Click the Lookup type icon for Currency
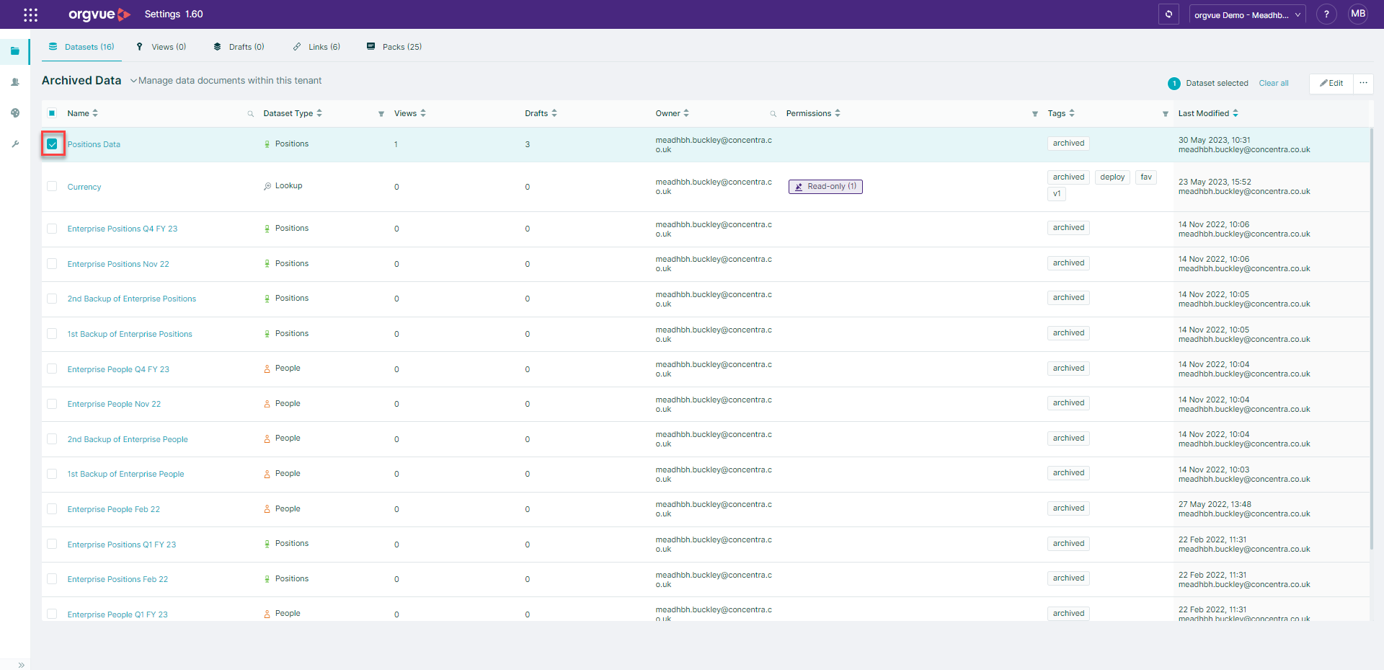Image resolution: width=1384 pixels, height=670 pixels. point(267,186)
